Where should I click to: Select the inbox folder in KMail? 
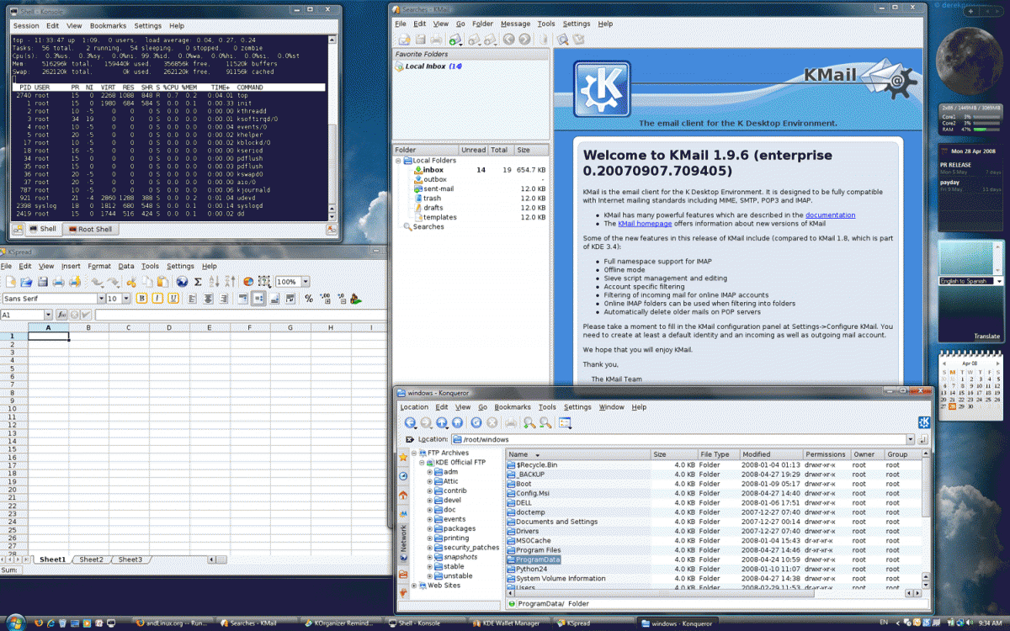[x=433, y=170]
